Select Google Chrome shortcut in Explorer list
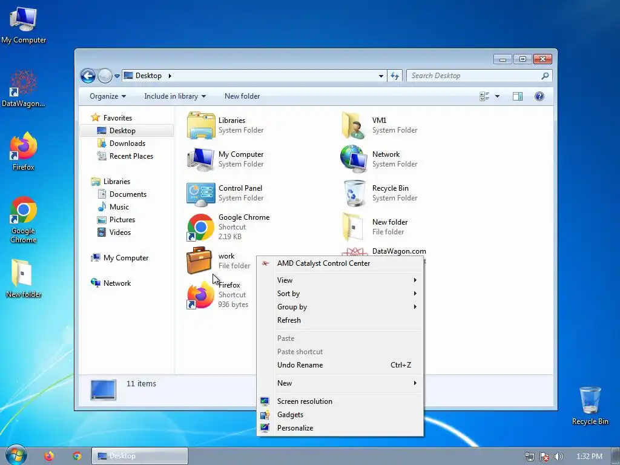 (200, 228)
